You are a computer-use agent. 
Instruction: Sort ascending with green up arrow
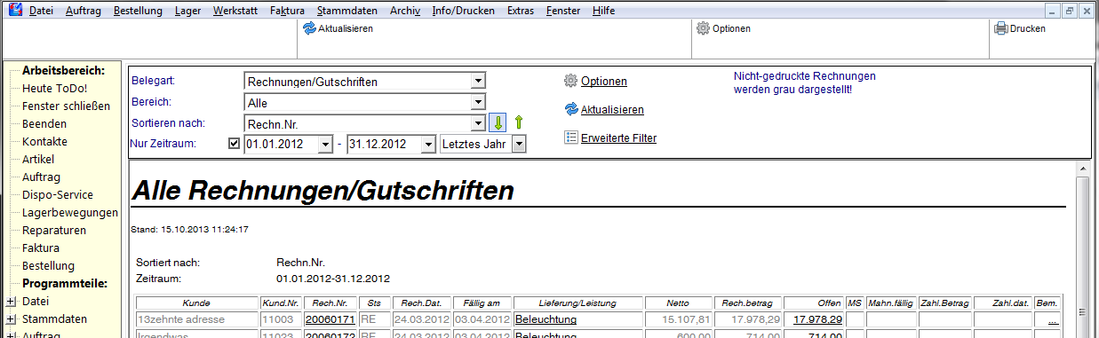point(520,122)
